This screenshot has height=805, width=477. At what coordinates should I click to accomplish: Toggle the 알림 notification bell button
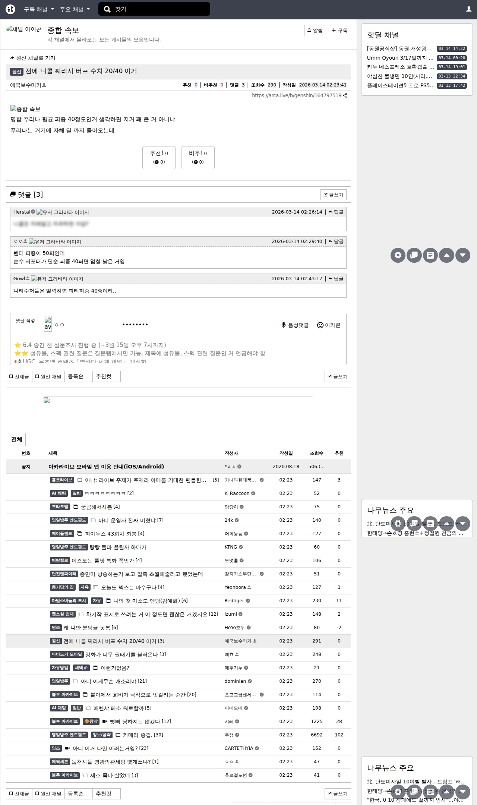click(x=315, y=31)
